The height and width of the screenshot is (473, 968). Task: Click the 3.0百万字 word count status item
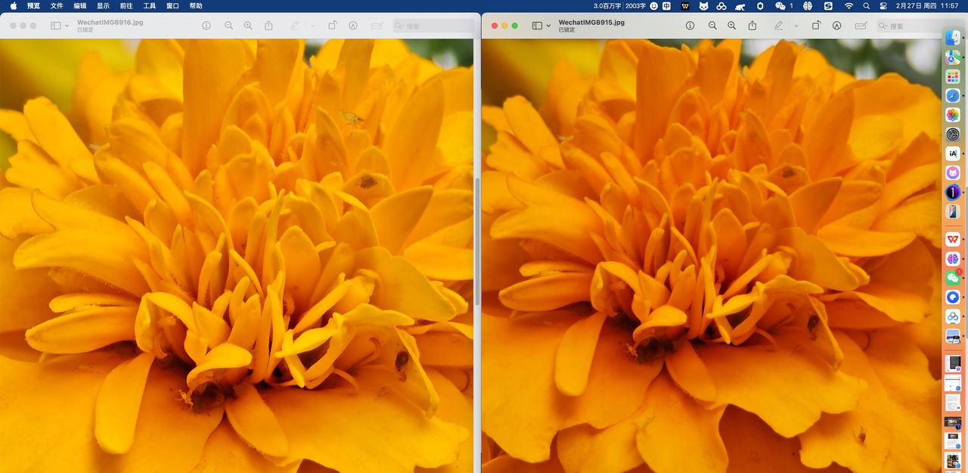pos(609,5)
